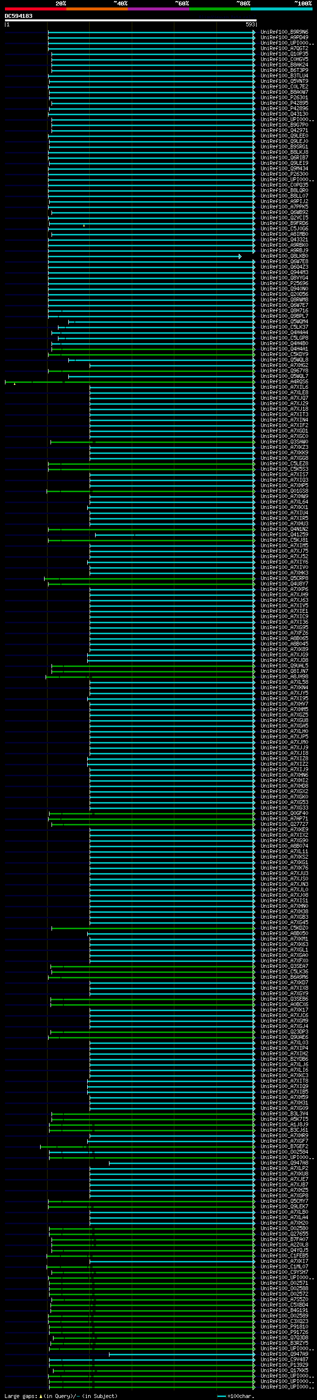Select hit label UniRef100_Q43130
Screen dimensions: 317x1400
click(284, 114)
